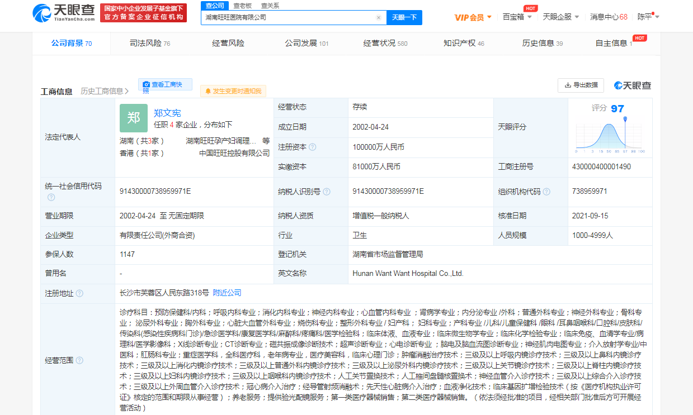Select paid-in capital 81000万人民币
This screenshot has width=693, height=415.
tap(376, 166)
